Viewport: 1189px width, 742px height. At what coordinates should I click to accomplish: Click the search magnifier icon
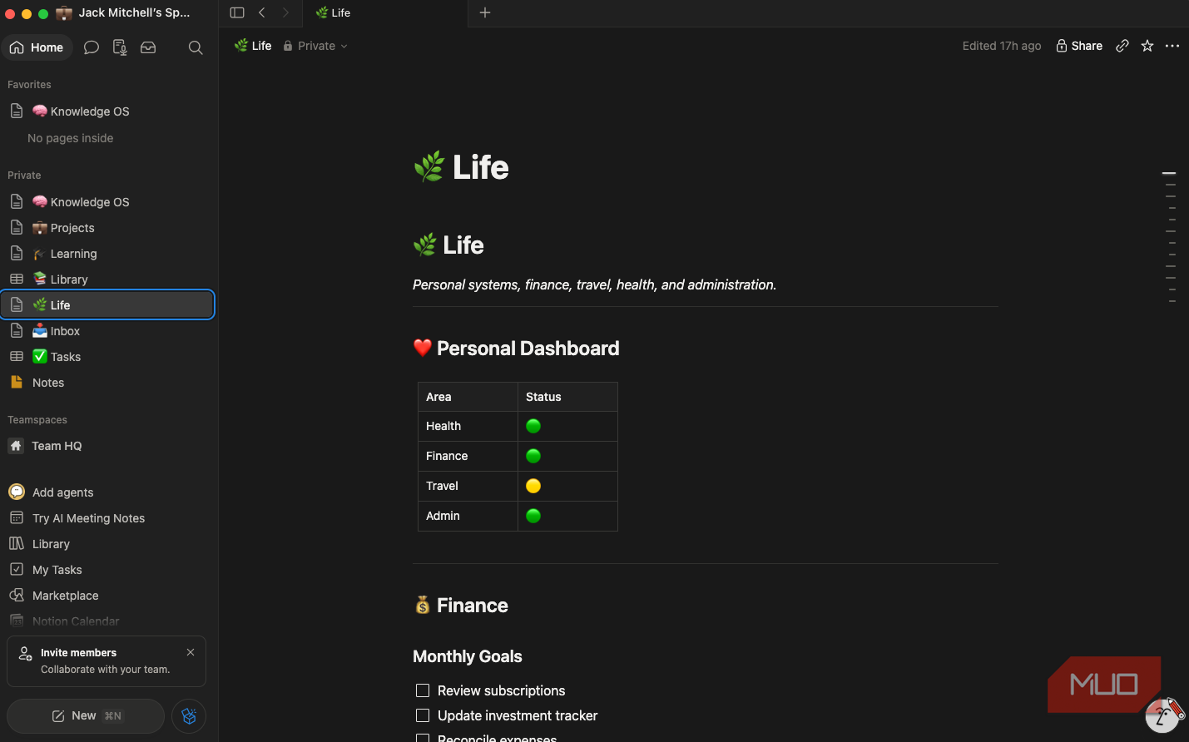point(196,47)
